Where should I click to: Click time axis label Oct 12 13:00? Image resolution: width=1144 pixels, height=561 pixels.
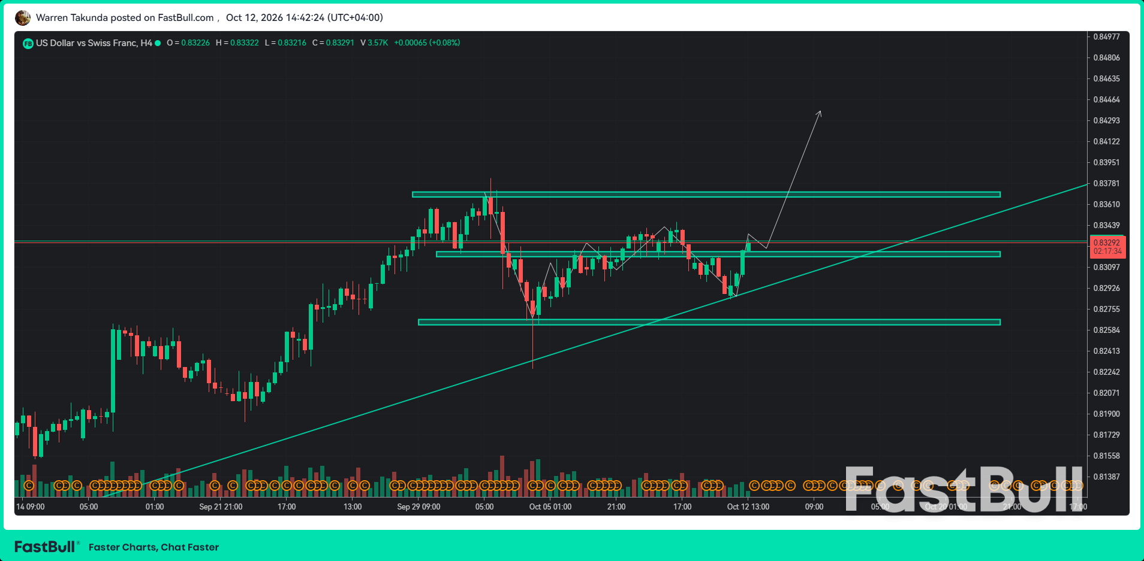748,507
